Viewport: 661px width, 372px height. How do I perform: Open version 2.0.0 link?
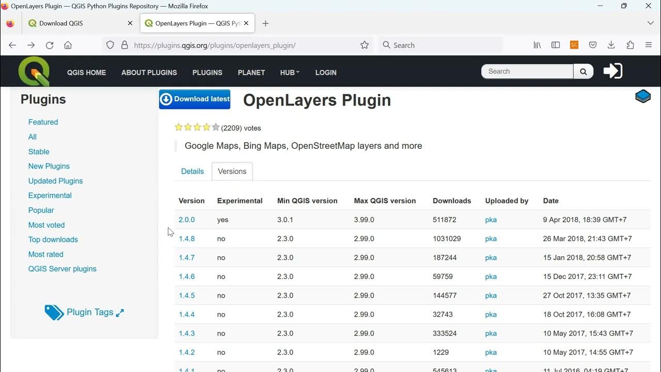point(186,220)
